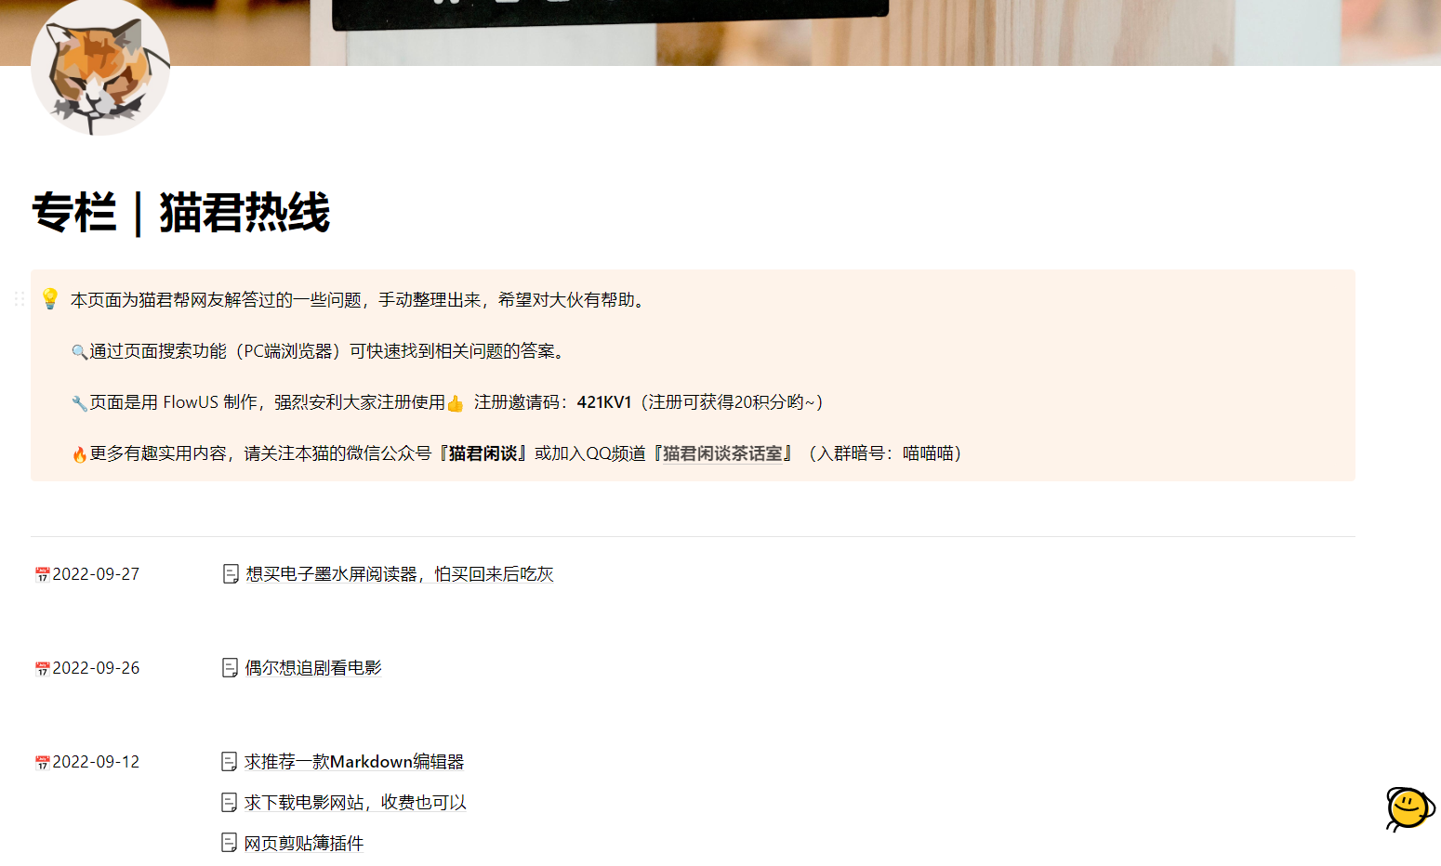The height and width of the screenshot is (866, 1441).
Task: Open the 偶尔想追剧看电影 page link
Action: pyautogui.click(x=313, y=668)
